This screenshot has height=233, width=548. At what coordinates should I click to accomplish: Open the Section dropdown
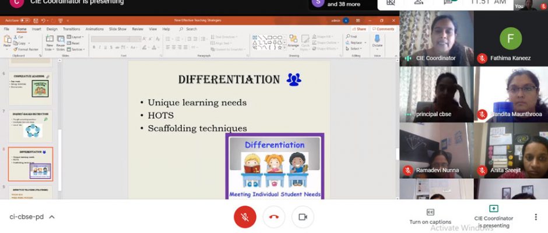75,50
